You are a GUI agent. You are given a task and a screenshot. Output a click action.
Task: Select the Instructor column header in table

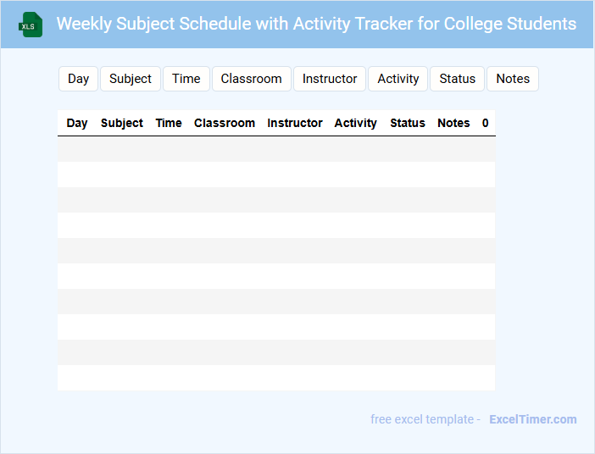point(295,123)
